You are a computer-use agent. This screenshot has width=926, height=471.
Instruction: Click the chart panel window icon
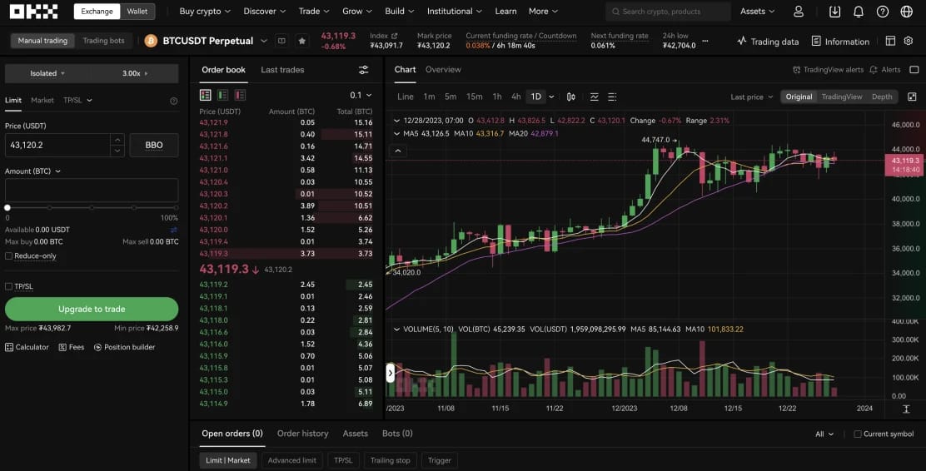click(914, 70)
